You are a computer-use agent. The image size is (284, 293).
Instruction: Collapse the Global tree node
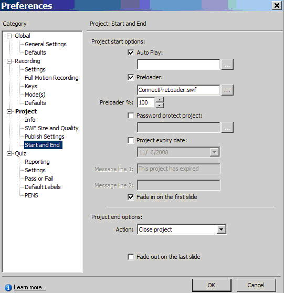[9, 36]
